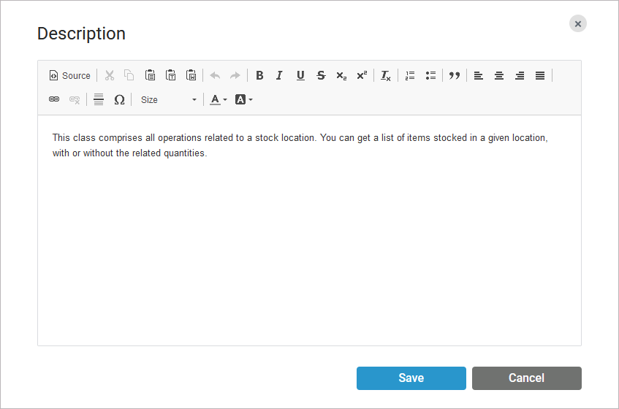Screen dimensions: 619x409
Task: Insert a numbered list
Action: (410, 75)
